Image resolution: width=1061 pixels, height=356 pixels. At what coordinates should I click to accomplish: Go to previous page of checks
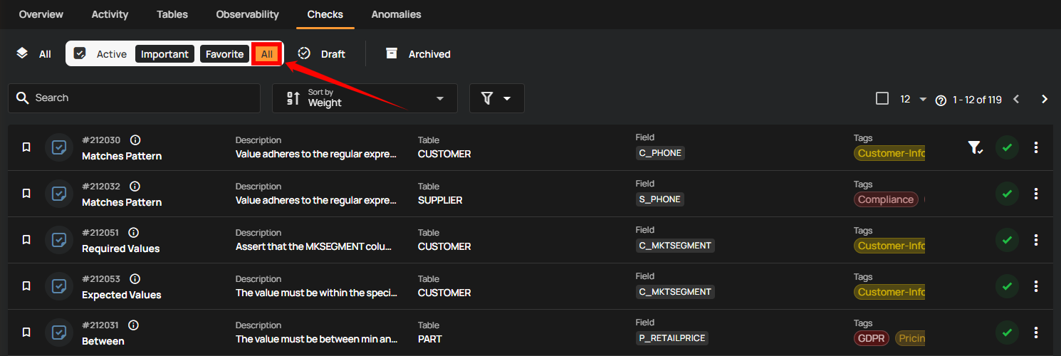1016,99
